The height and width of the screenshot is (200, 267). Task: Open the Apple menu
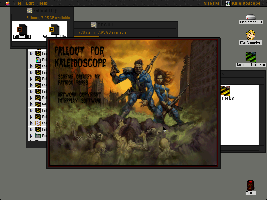(x=7, y=3)
